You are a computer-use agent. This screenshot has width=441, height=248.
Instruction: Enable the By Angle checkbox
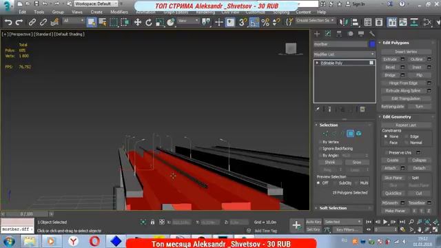(320, 155)
